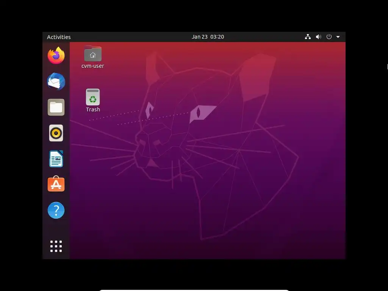The height and width of the screenshot is (291, 388).
Task: Open the Jan 23 03:20 clock menu
Action: click(x=208, y=37)
